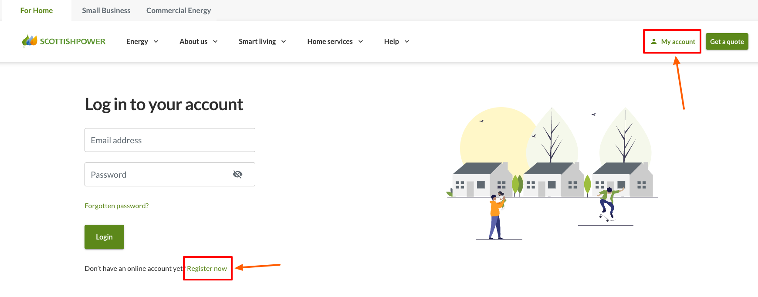Open the My account link
The image size is (758, 297).
click(678, 42)
